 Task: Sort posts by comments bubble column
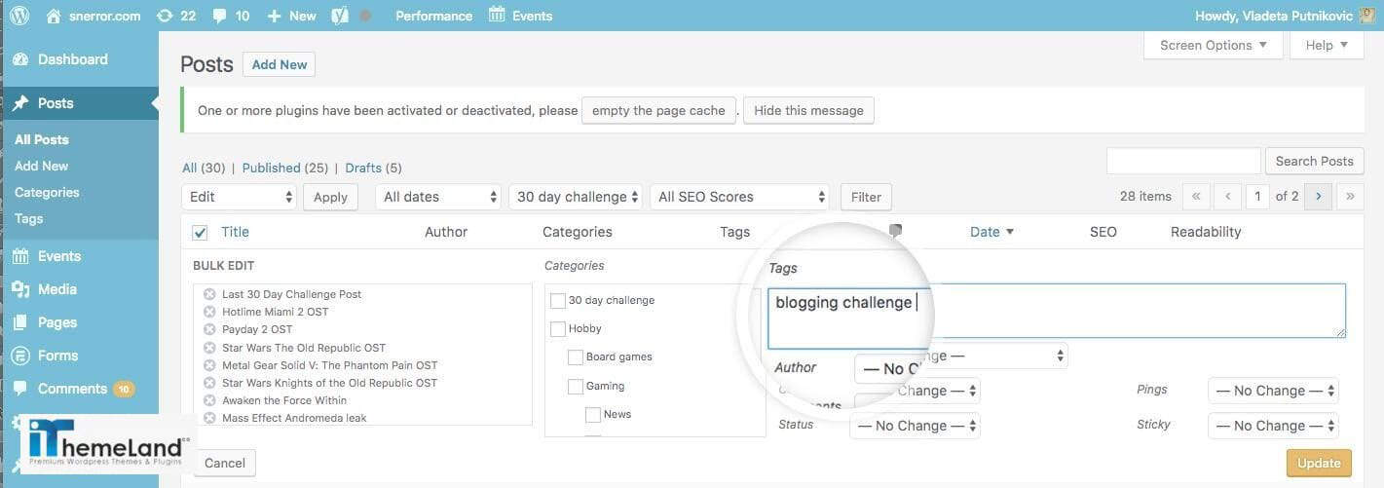pos(895,231)
